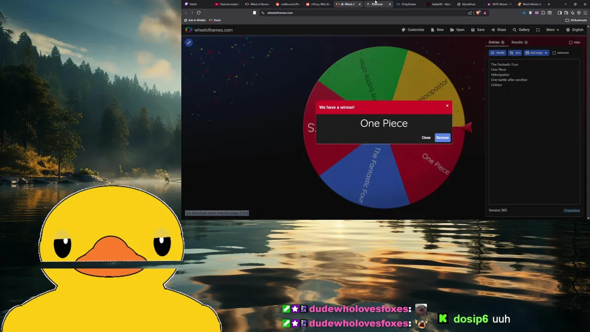This screenshot has height=332, width=590.
Task: Switch to Channel analytics tab
Action: click(227, 4)
